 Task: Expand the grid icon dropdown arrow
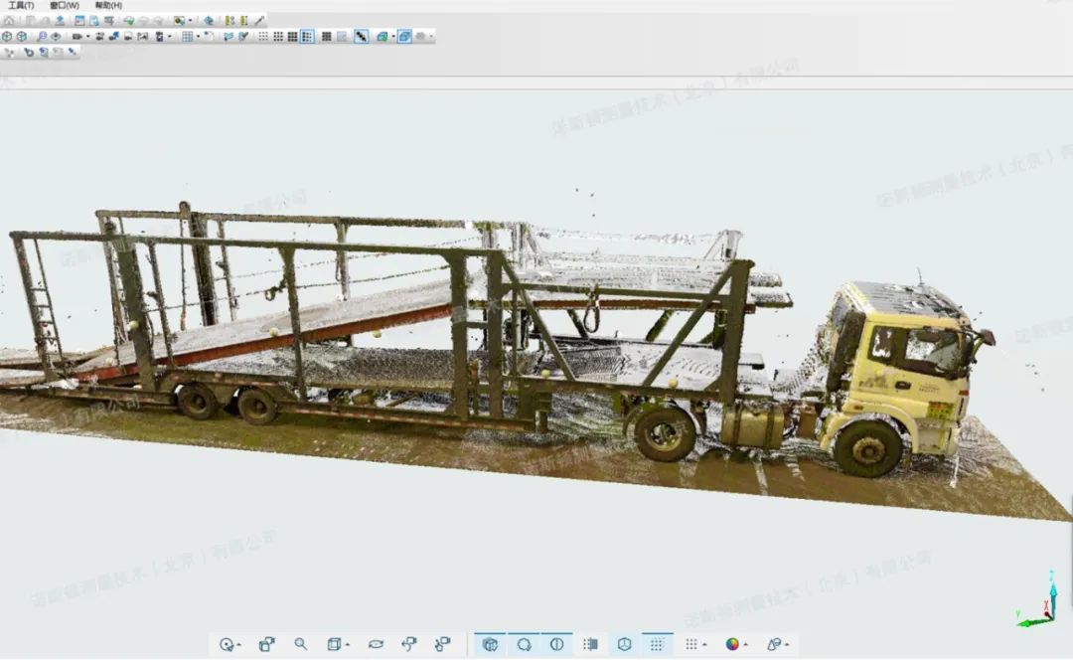pyautogui.click(x=199, y=37)
